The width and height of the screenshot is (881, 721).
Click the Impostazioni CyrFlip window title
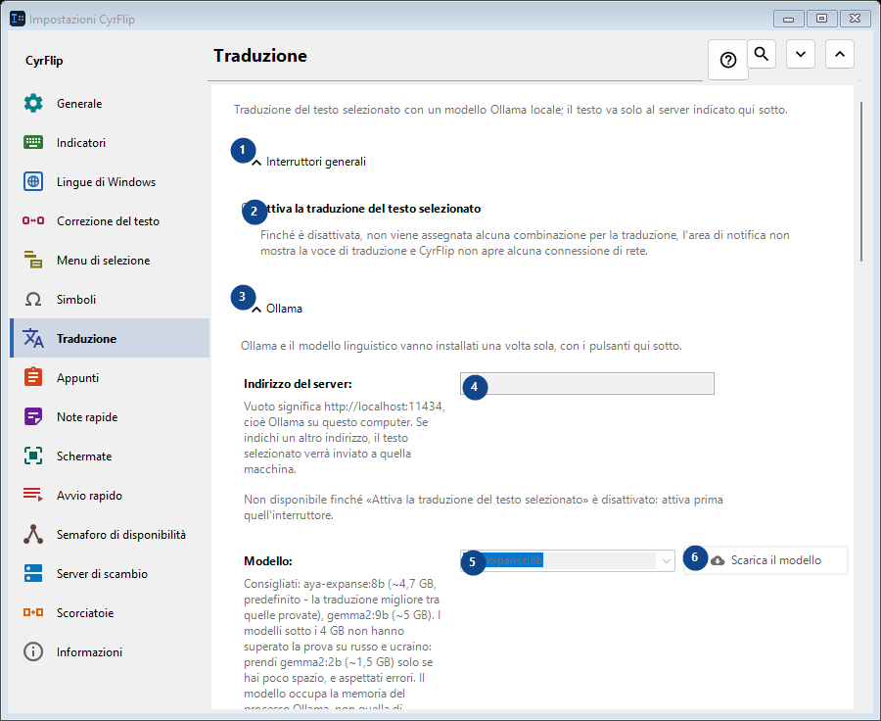tap(82, 20)
